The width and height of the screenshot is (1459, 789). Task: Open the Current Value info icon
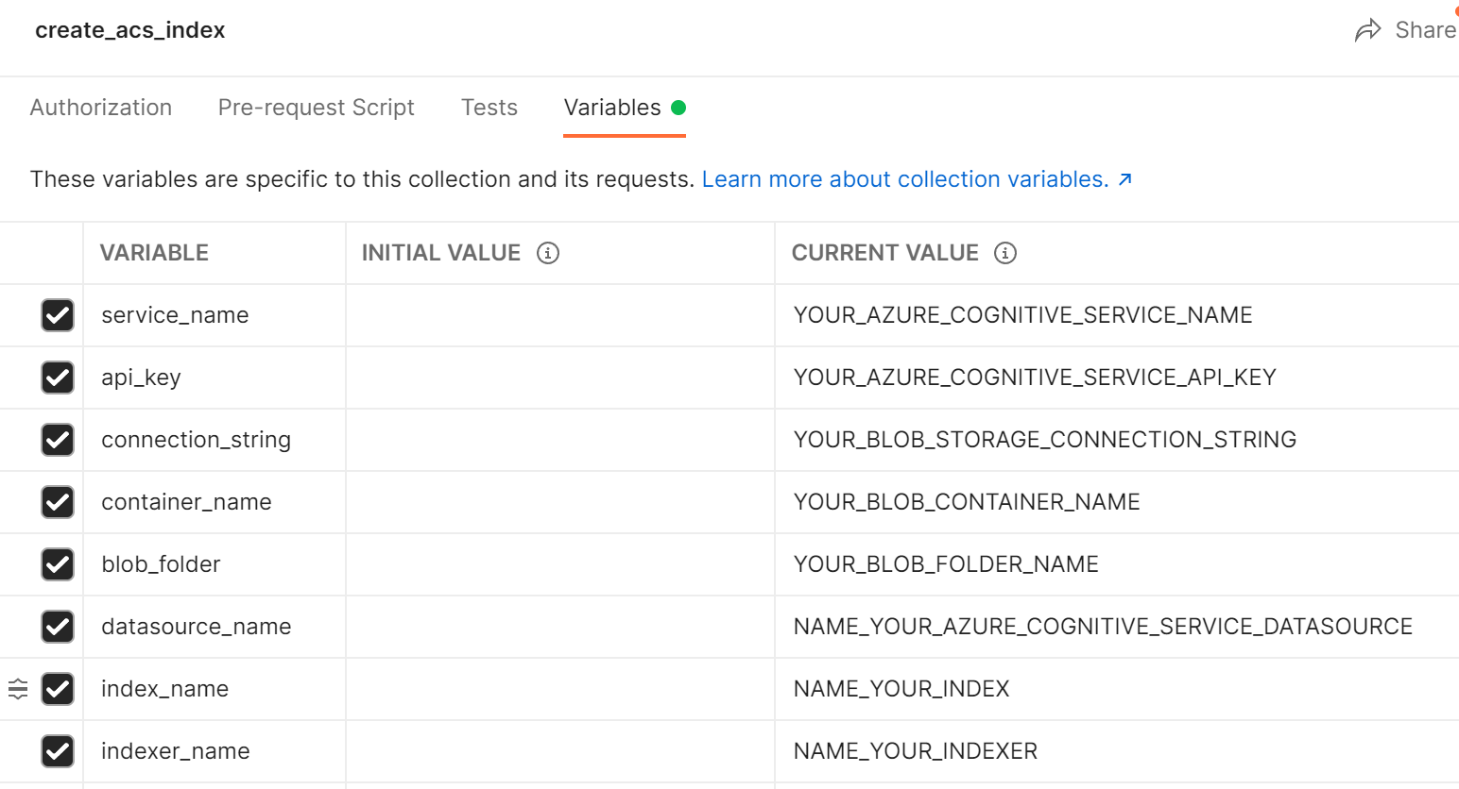(x=1005, y=253)
